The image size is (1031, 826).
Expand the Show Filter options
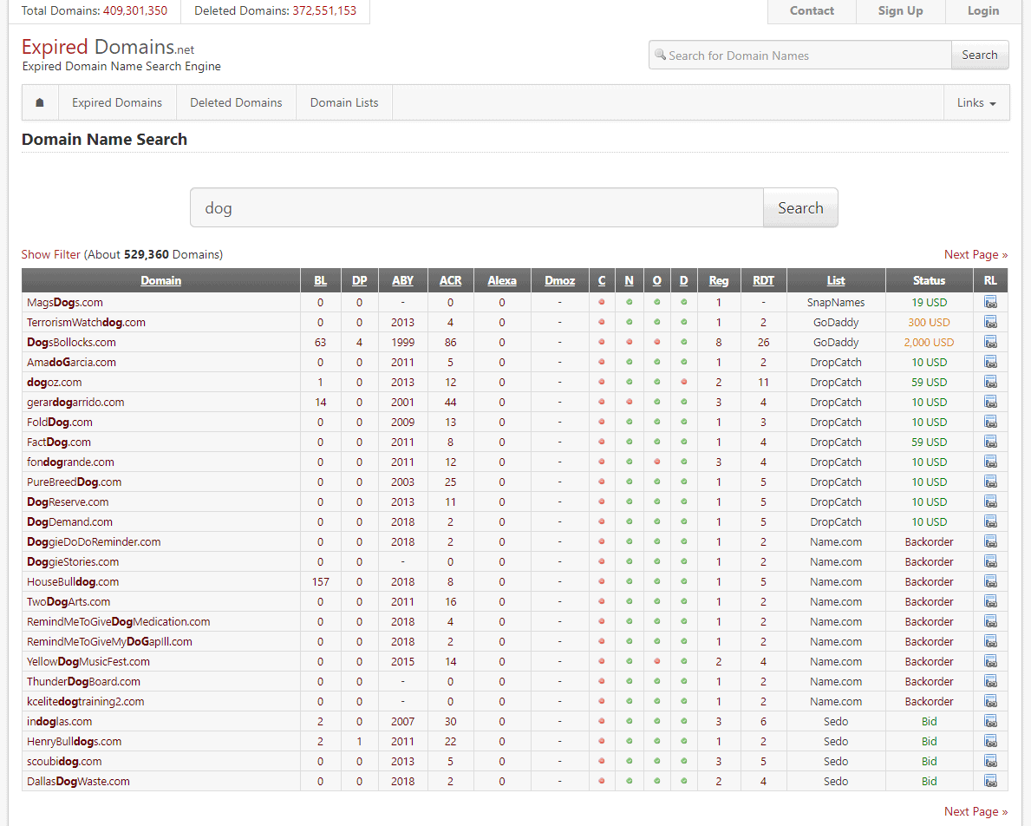tap(50, 254)
